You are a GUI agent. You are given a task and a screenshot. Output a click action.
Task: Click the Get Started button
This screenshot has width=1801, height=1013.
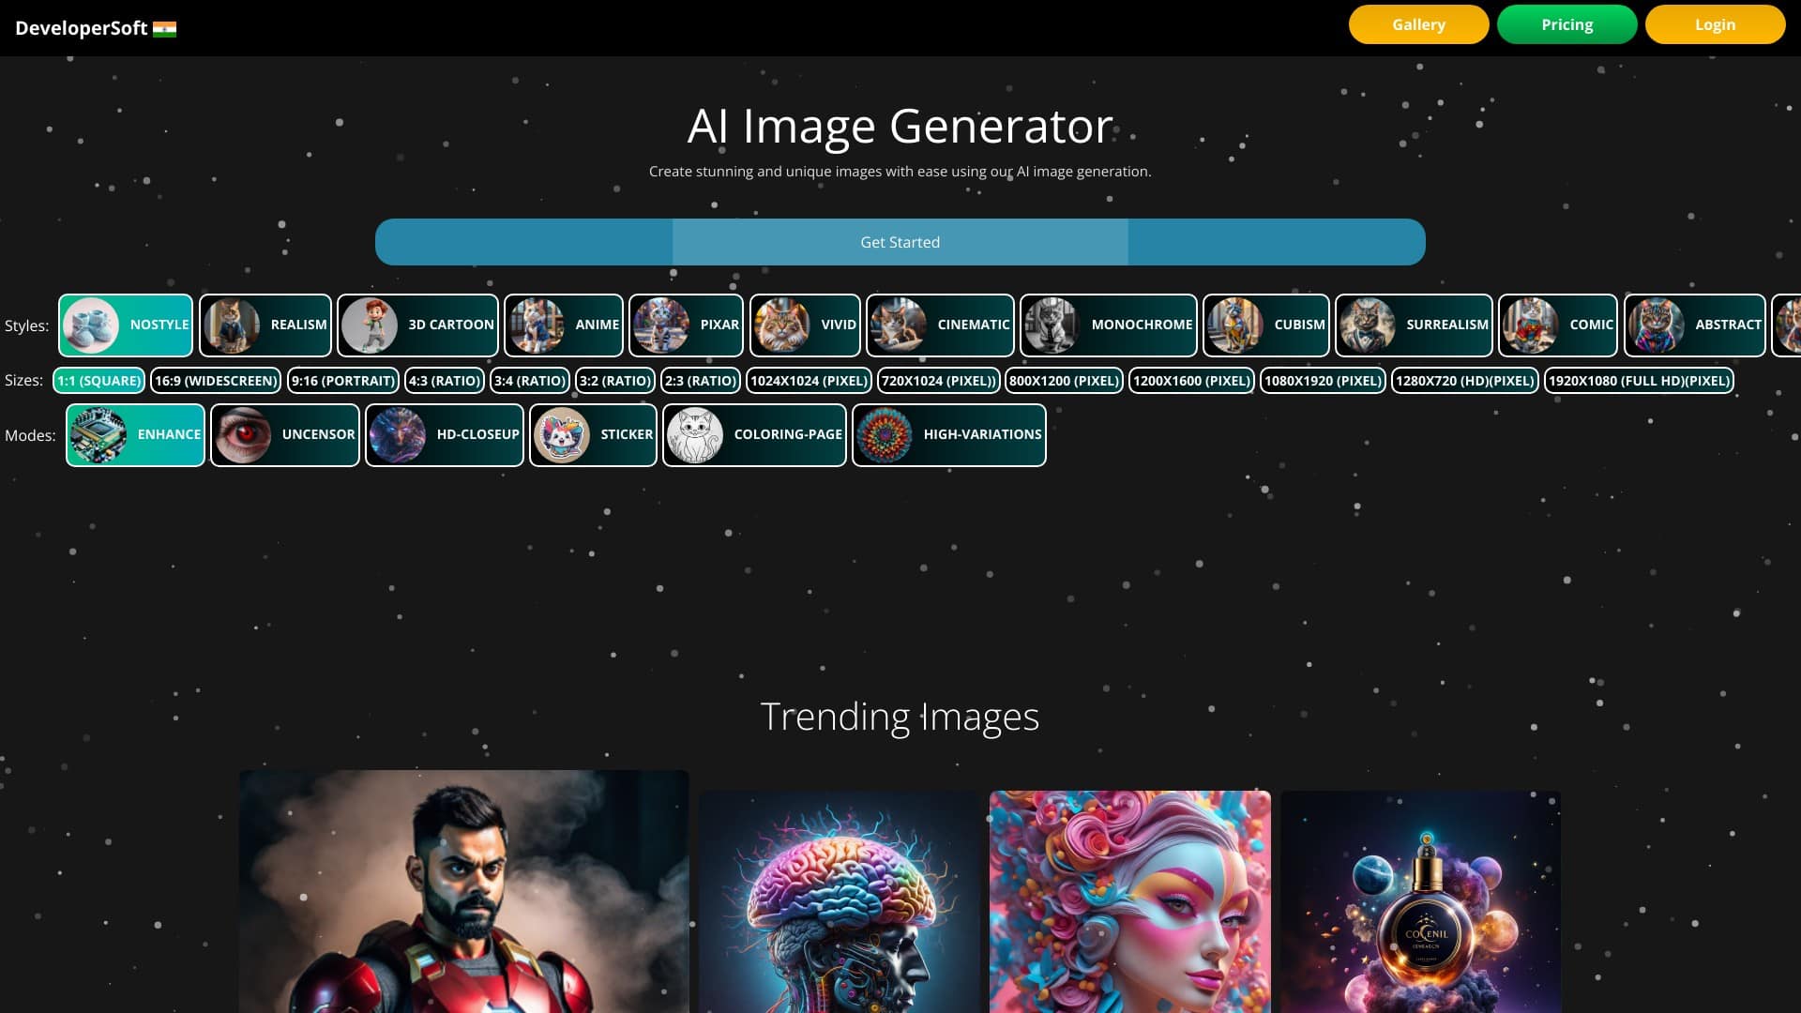click(900, 241)
